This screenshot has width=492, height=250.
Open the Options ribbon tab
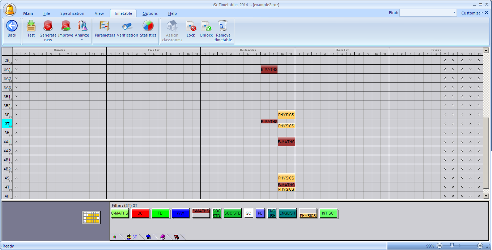coord(150,13)
